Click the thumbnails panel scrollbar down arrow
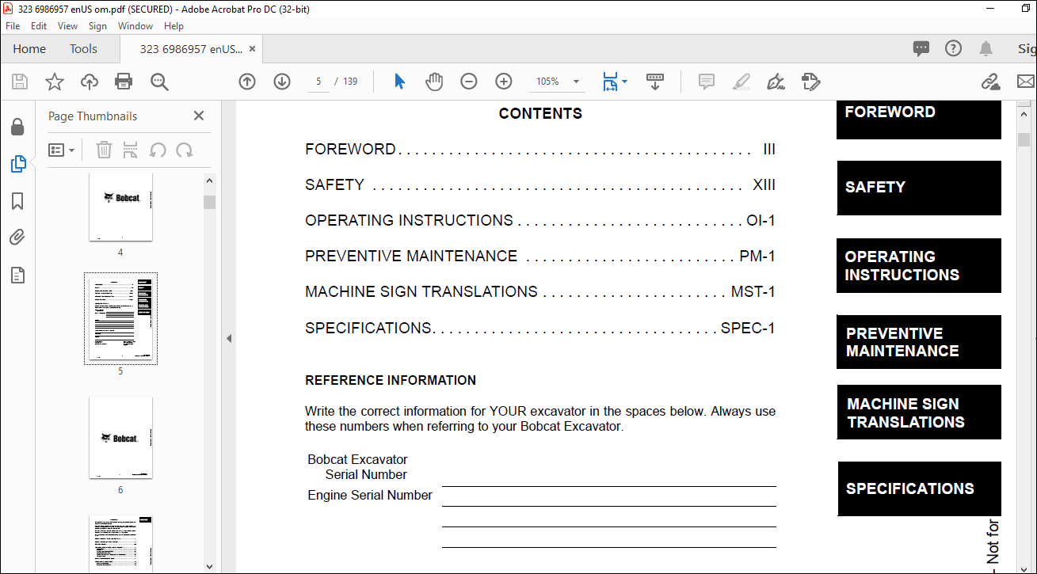1037x574 pixels. [209, 566]
